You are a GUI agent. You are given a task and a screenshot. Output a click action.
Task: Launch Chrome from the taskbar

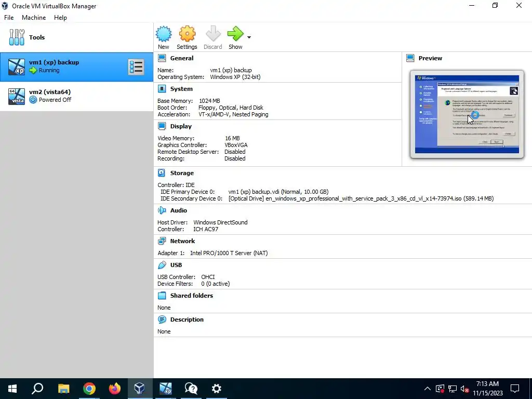point(89,389)
